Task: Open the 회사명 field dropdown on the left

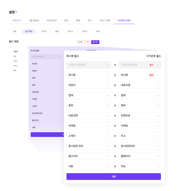Action: (x=88, y=75)
